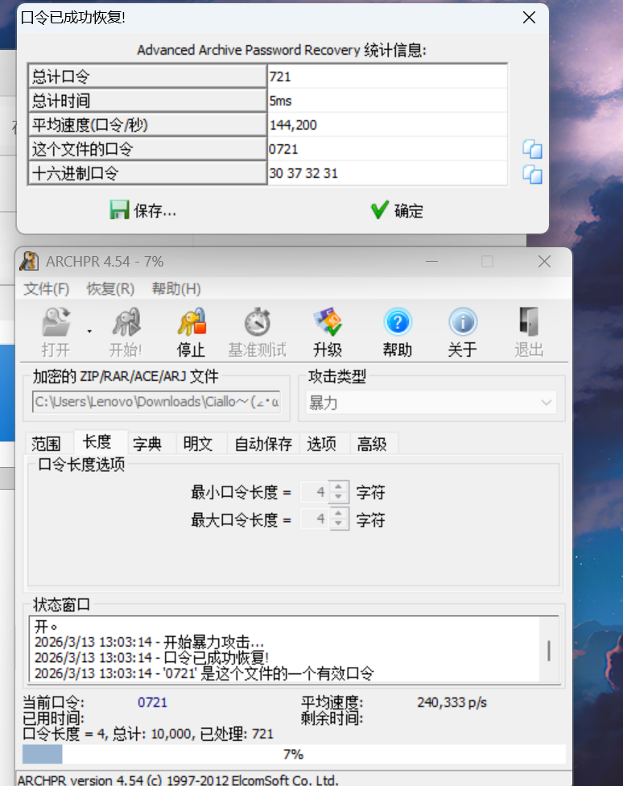Close the ARCHPR 4.54 window
623x786 pixels.
click(x=544, y=261)
